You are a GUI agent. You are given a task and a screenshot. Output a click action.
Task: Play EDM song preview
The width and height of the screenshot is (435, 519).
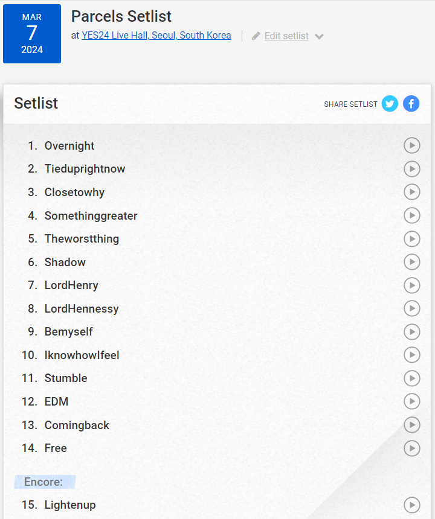412,401
